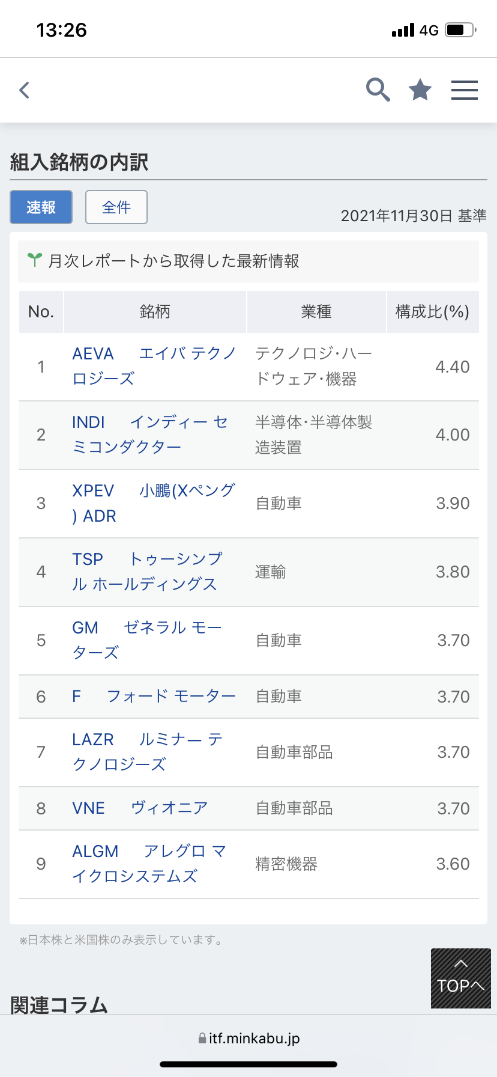Tap the TOP scroll-up button

(x=460, y=978)
